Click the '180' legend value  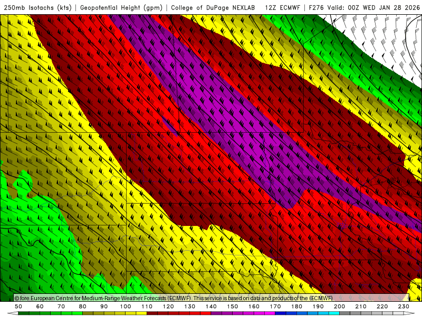(296, 307)
